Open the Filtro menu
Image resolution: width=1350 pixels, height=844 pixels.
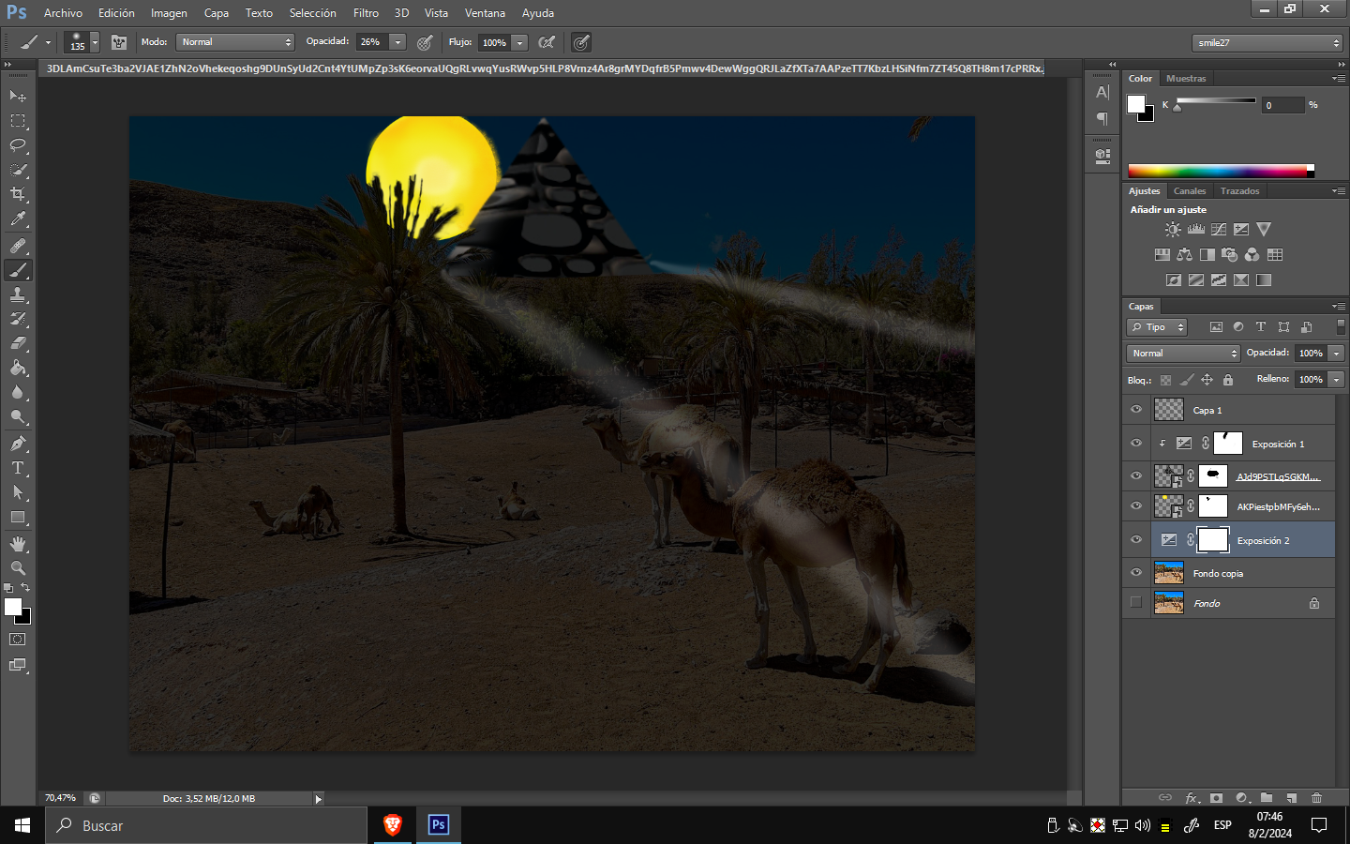point(366,13)
